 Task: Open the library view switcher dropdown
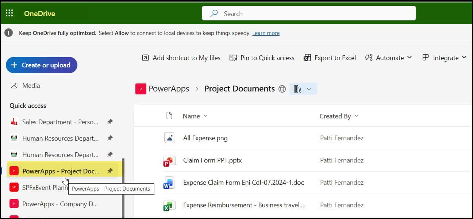(303, 89)
